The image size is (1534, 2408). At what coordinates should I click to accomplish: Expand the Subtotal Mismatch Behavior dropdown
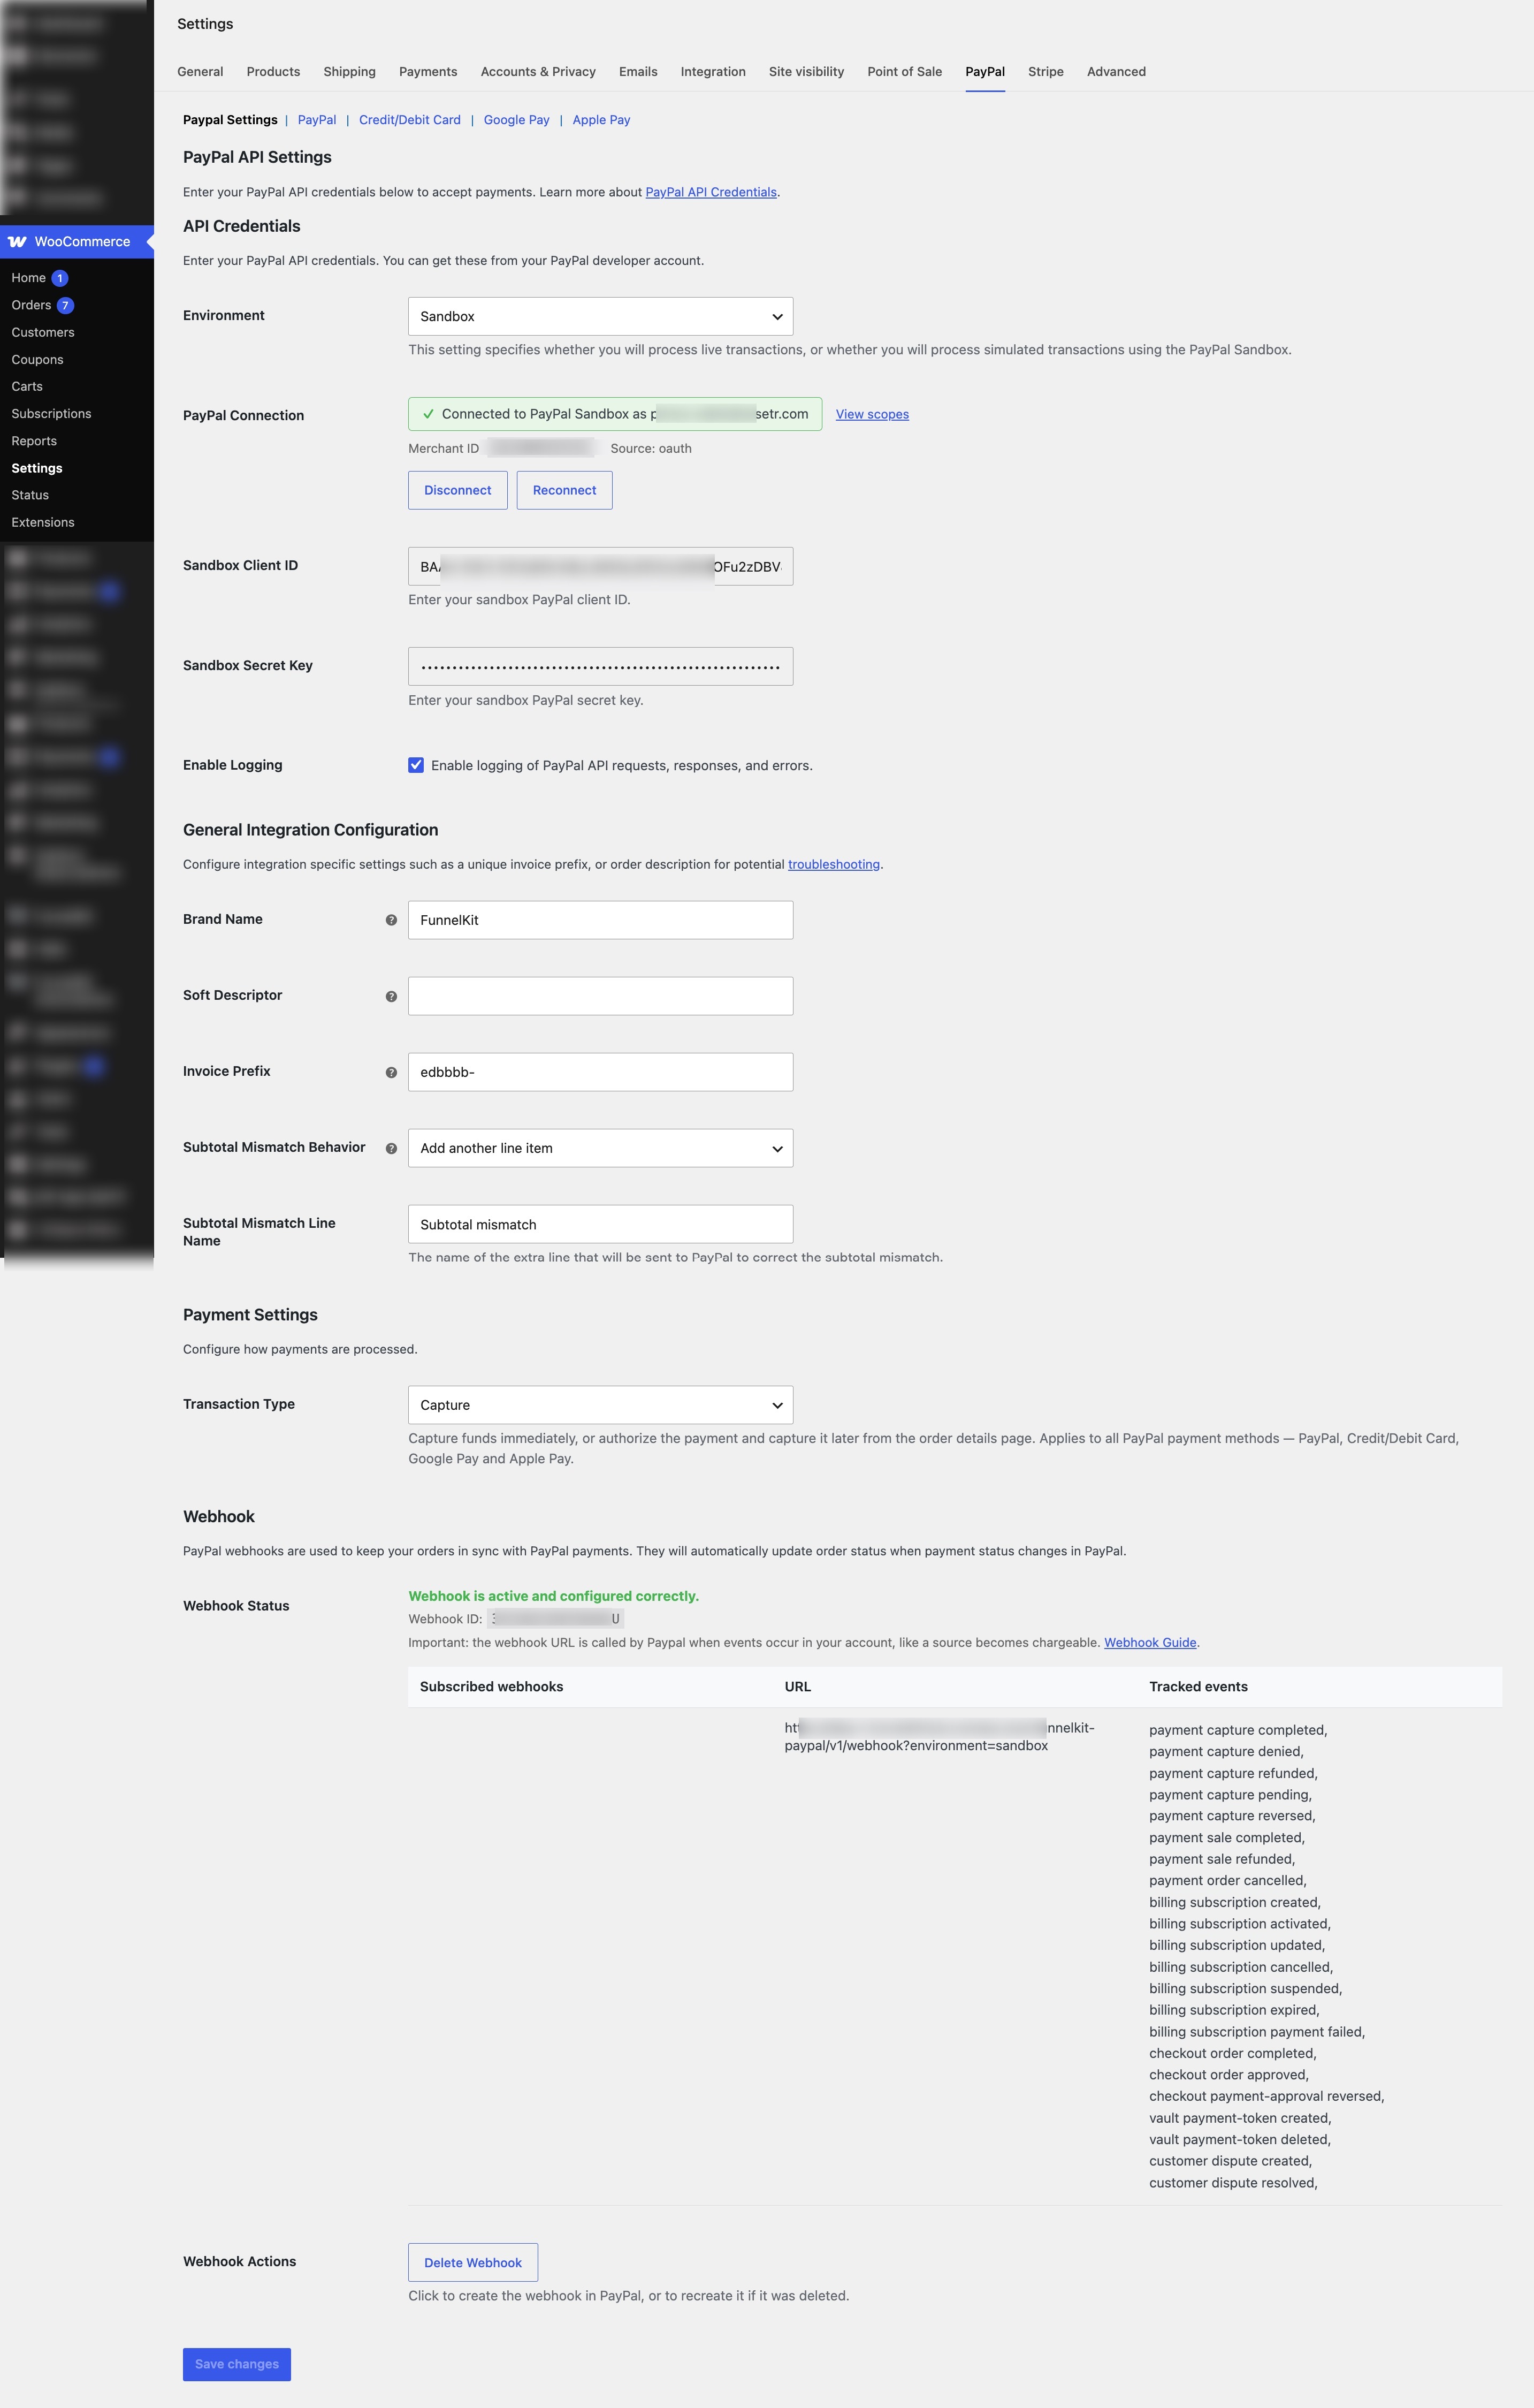(600, 1148)
